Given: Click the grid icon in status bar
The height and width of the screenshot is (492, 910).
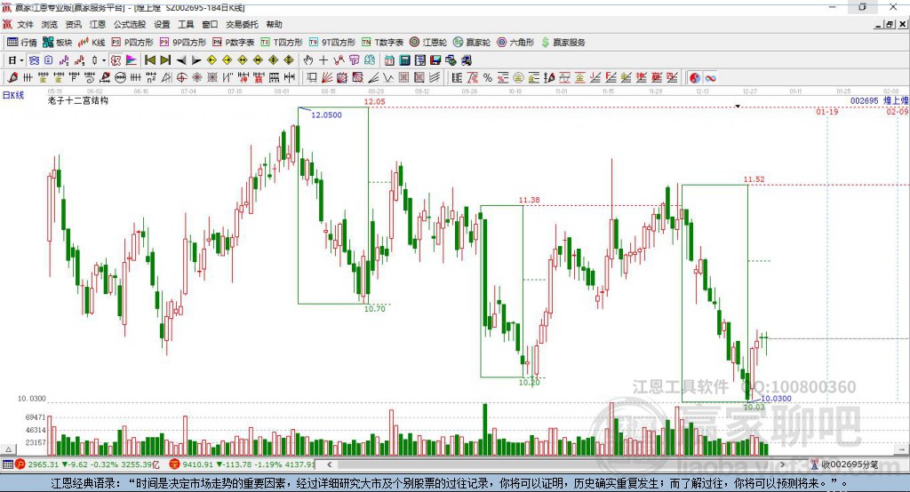Looking at the screenshot, I should pyautogui.click(x=7, y=464).
